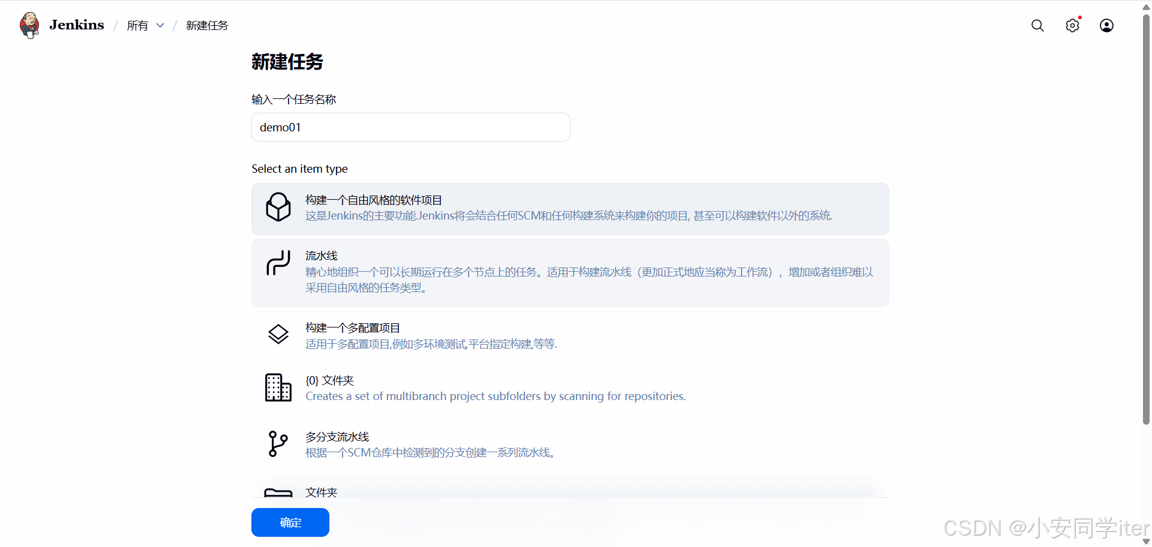
Task: Click the task name input field
Action: click(410, 127)
